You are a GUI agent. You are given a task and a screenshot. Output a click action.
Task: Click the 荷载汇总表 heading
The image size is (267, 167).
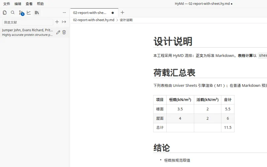click(x=174, y=73)
